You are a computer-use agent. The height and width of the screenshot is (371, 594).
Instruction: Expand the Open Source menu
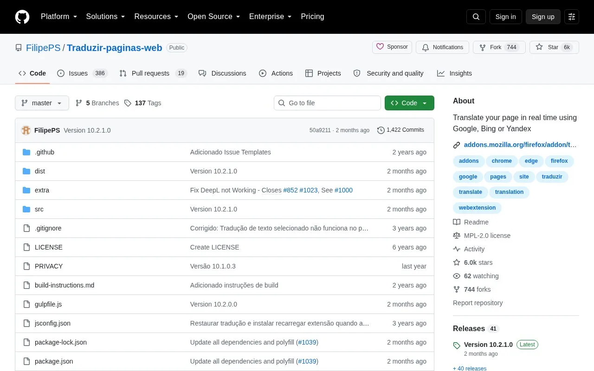[214, 17]
